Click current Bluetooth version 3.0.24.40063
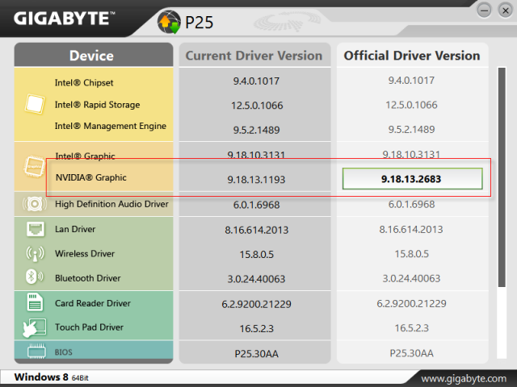 click(256, 279)
